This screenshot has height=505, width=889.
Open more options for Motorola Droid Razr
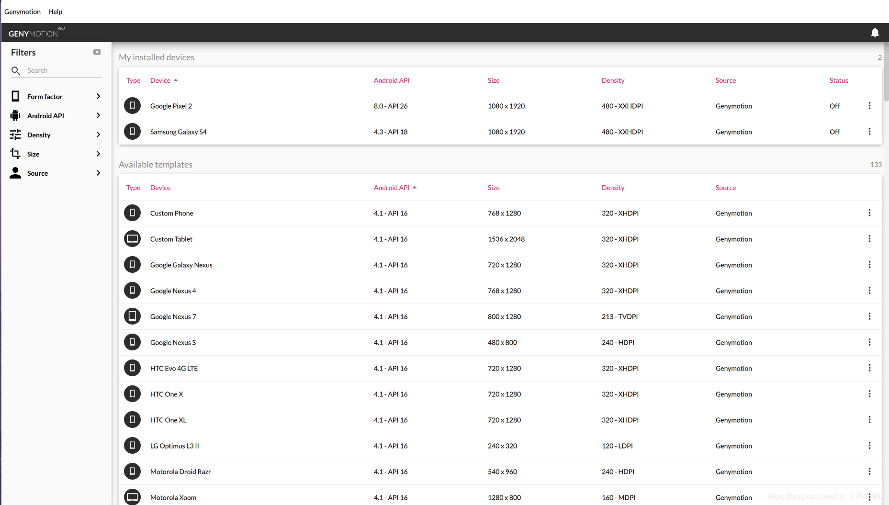point(869,471)
